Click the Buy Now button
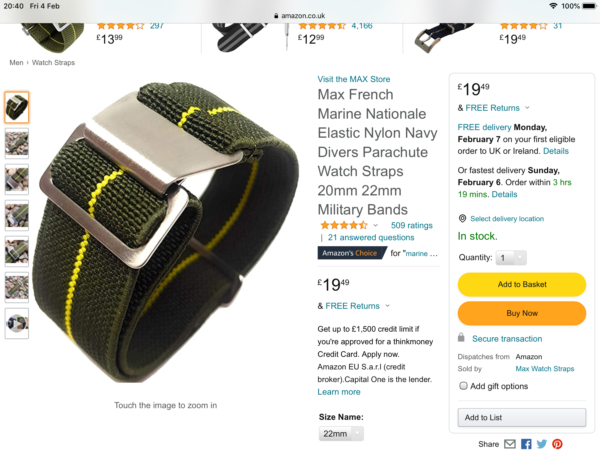 [x=522, y=313]
